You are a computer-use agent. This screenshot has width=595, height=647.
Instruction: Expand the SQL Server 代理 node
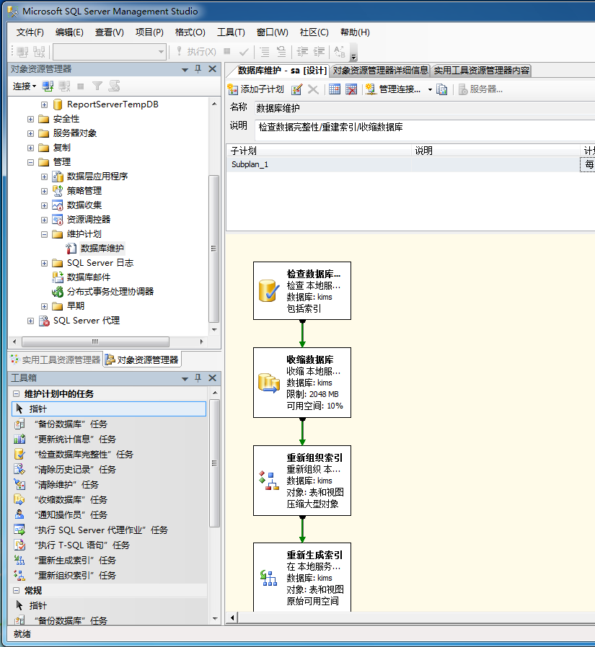30,321
